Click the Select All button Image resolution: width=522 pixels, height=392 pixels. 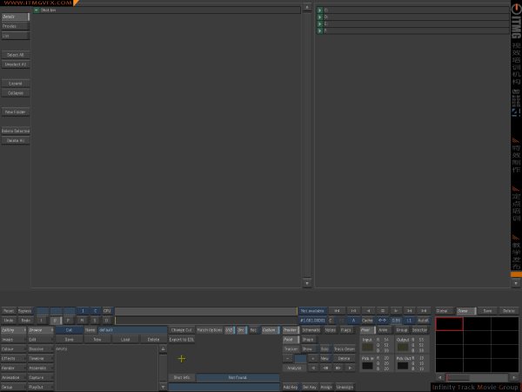(16, 55)
